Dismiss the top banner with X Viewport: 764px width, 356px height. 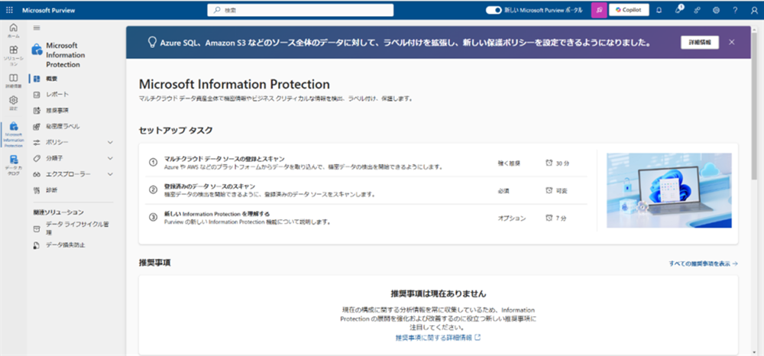[x=732, y=42]
